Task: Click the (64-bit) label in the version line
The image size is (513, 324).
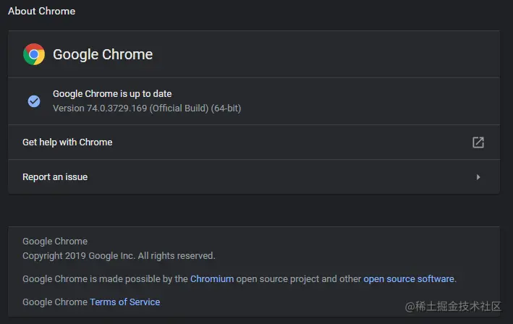Action: 226,108
